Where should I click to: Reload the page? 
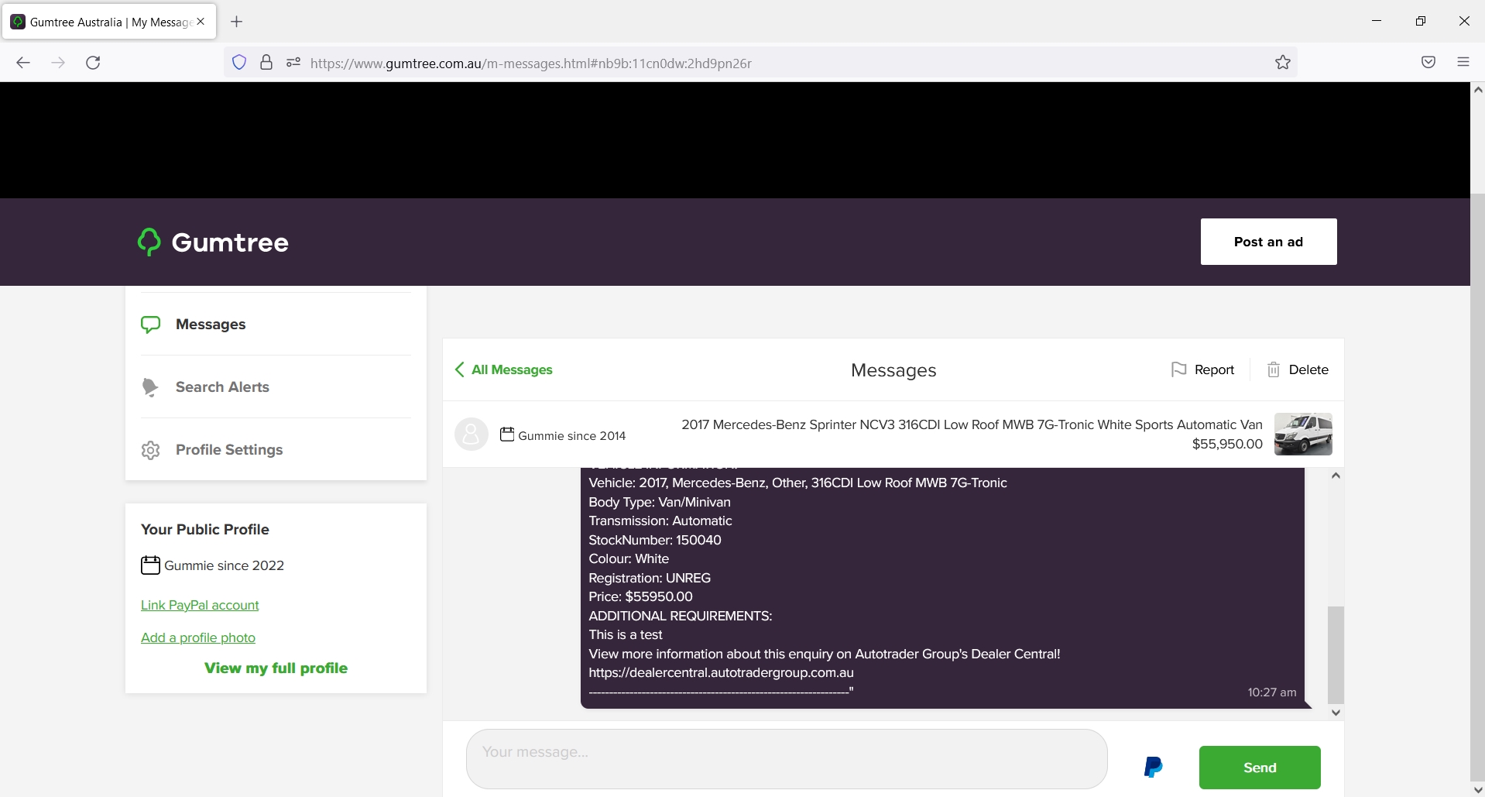click(x=92, y=63)
